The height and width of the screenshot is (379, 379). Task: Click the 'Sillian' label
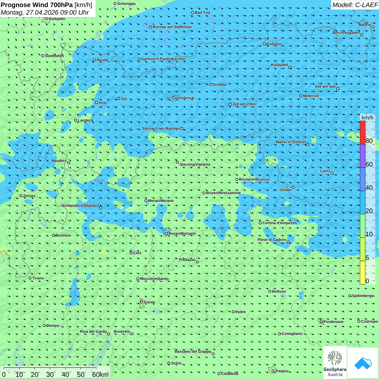[x=285, y=190]
